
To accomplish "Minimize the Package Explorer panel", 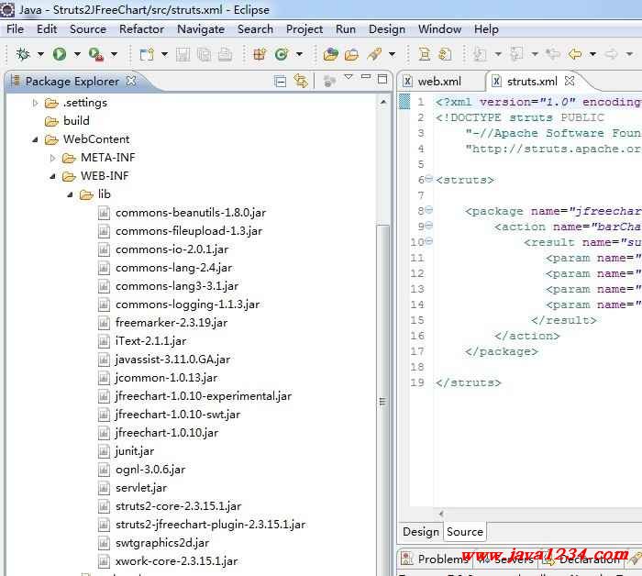I will tap(366, 76).
